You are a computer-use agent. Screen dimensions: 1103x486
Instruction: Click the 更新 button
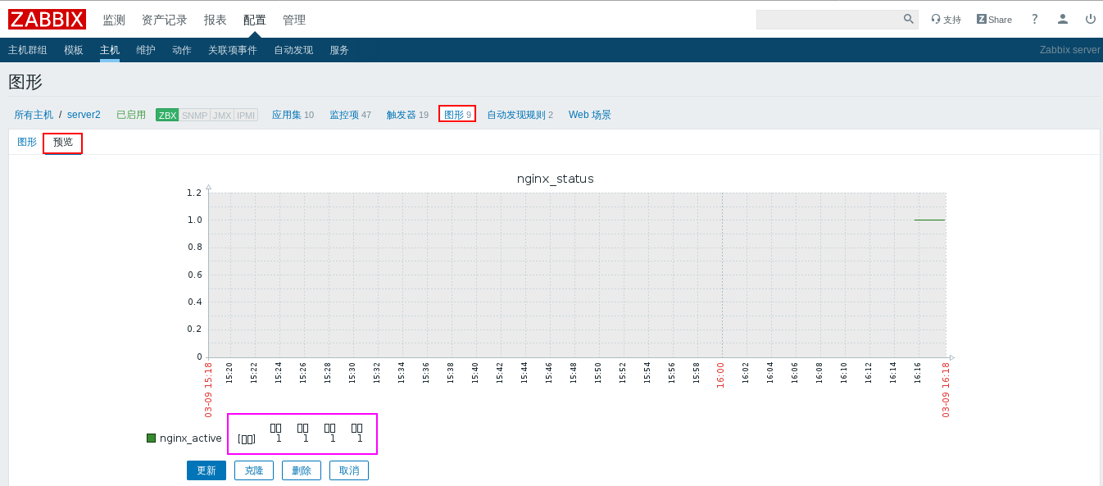pyautogui.click(x=207, y=470)
